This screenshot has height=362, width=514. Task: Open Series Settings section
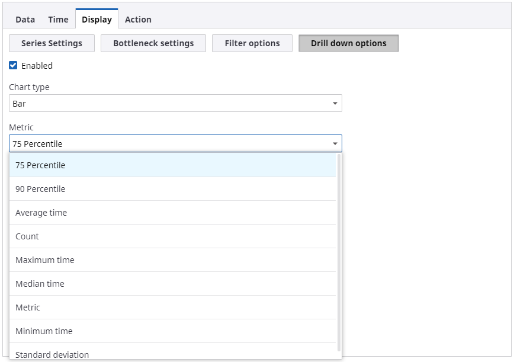click(52, 43)
